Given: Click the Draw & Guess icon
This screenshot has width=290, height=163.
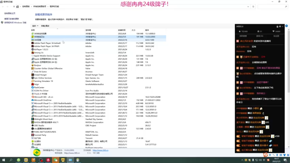Looking at the screenshot, I should pos(33,71).
